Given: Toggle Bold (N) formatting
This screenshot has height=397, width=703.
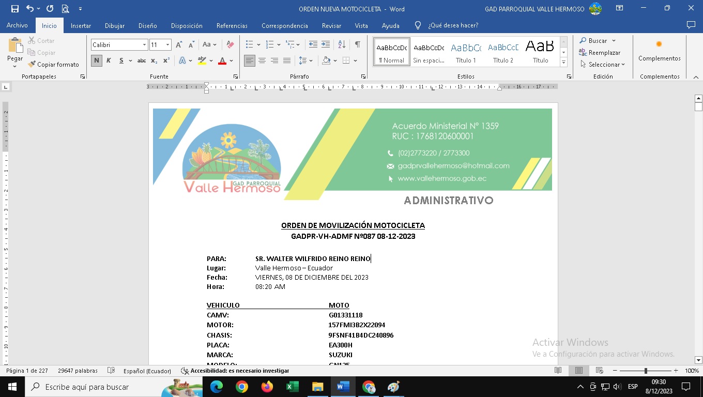Looking at the screenshot, I should coord(96,61).
